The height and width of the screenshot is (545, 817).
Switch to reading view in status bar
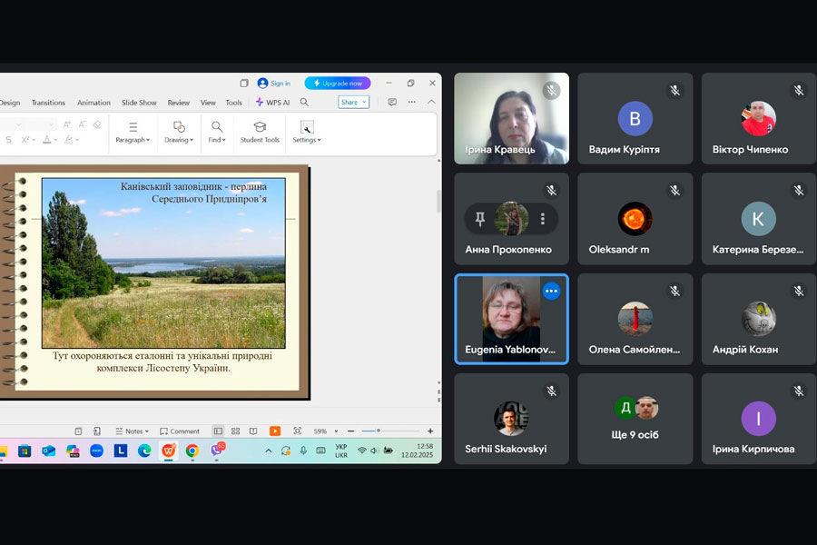(x=253, y=431)
